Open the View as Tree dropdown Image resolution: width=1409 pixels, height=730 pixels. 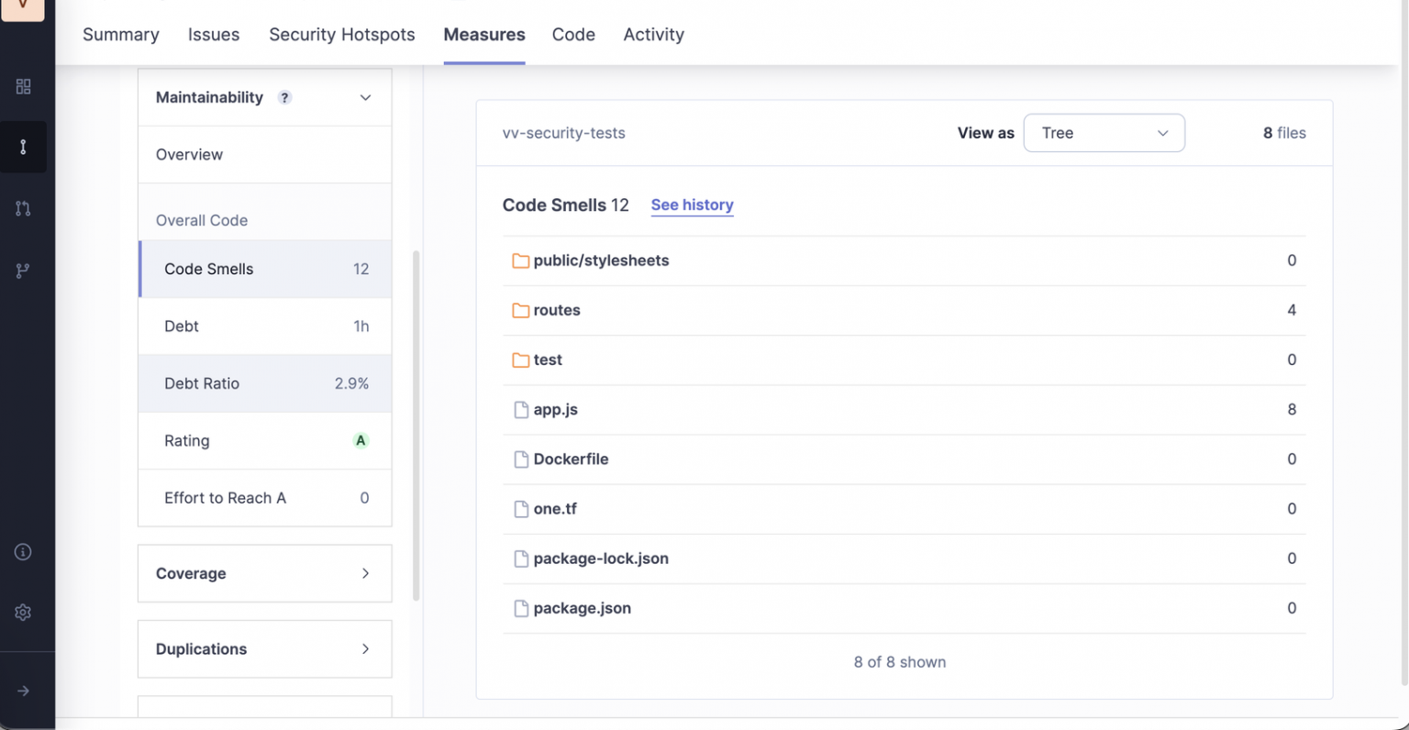pyautogui.click(x=1104, y=132)
